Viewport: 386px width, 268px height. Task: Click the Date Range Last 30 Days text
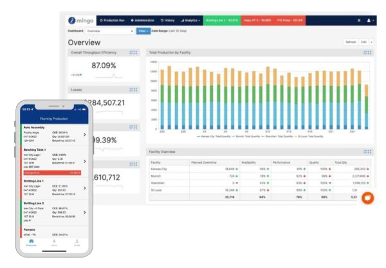pos(169,31)
